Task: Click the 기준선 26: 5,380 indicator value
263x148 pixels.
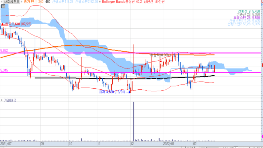Action: [x=248, y=14]
